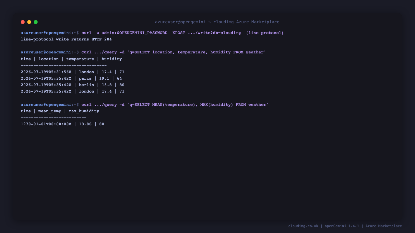Screen dimensions: 415x233
Task: Click the green maximize window dot
Action: coord(36,22)
